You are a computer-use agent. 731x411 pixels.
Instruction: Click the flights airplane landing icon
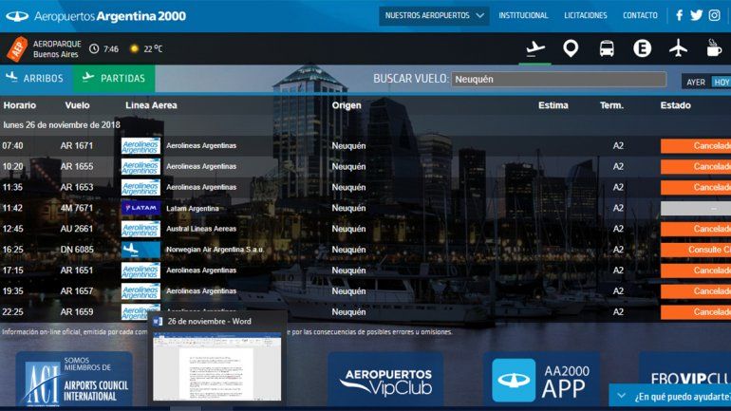click(535, 48)
